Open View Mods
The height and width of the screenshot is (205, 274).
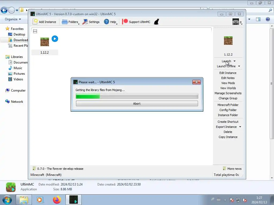click(228, 83)
